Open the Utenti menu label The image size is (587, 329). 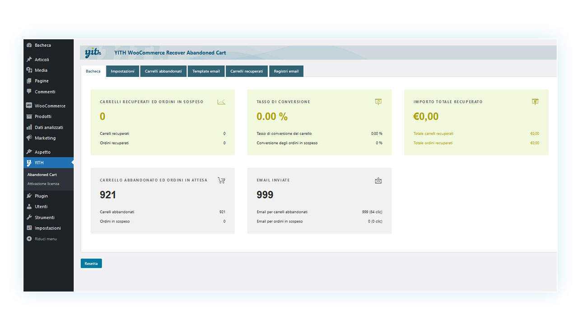pyautogui.click(x=41, y=207)
